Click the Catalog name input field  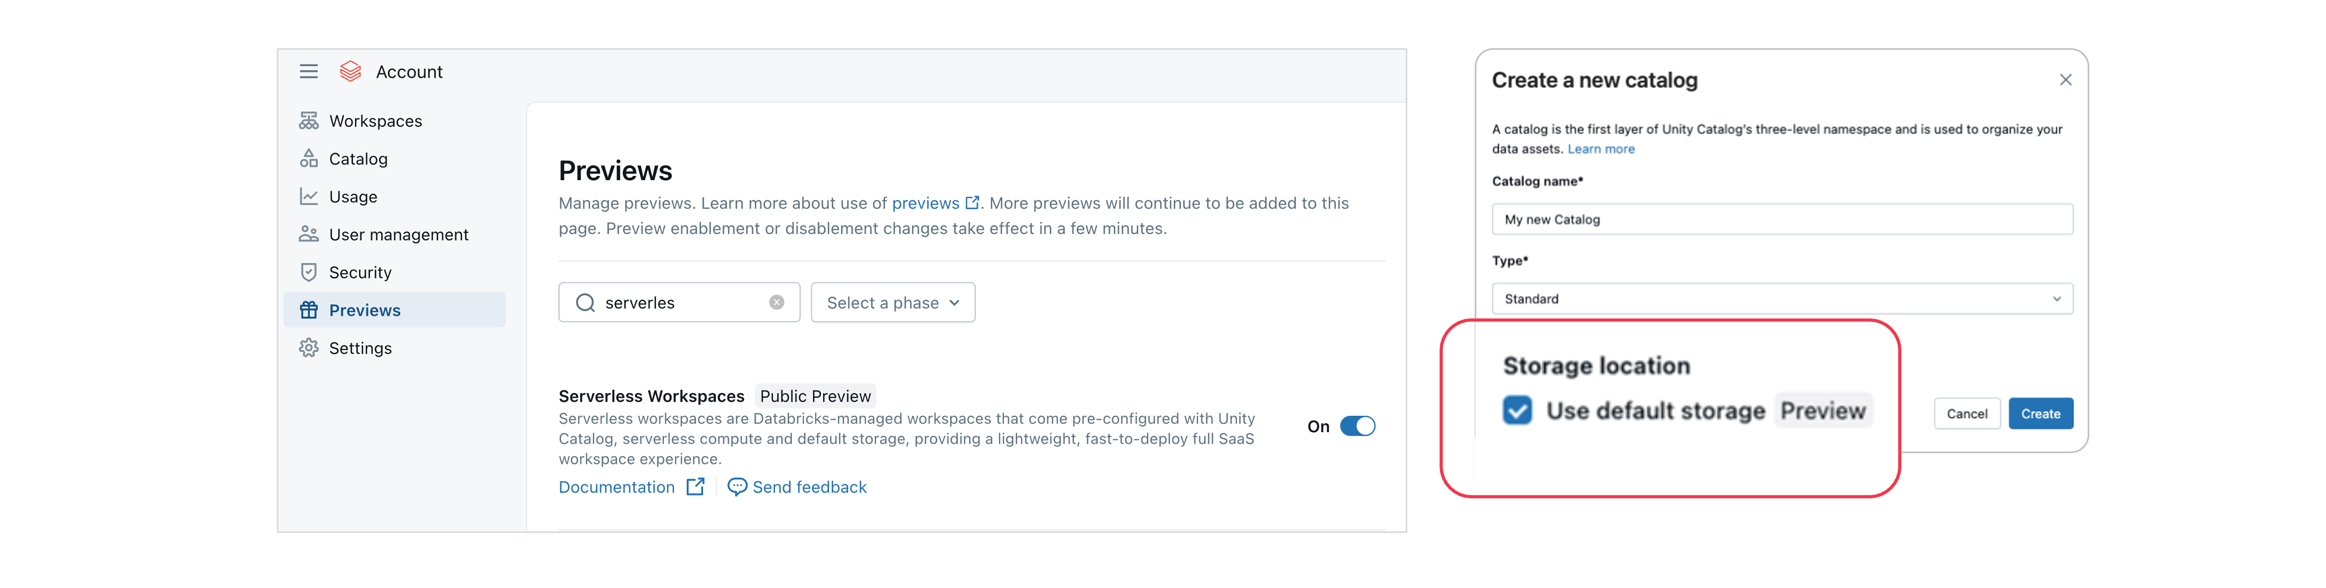pos(1782,220)
